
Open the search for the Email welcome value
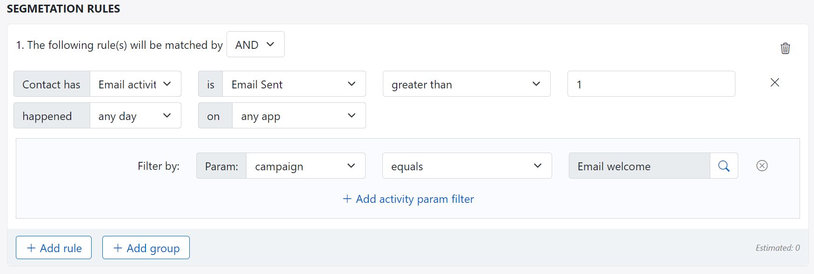click(724, 166)
